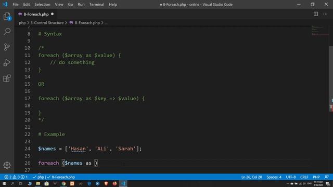Click line number 24 in the gutter
This screenshot has width=333, height=187.
tap(28, 149)
